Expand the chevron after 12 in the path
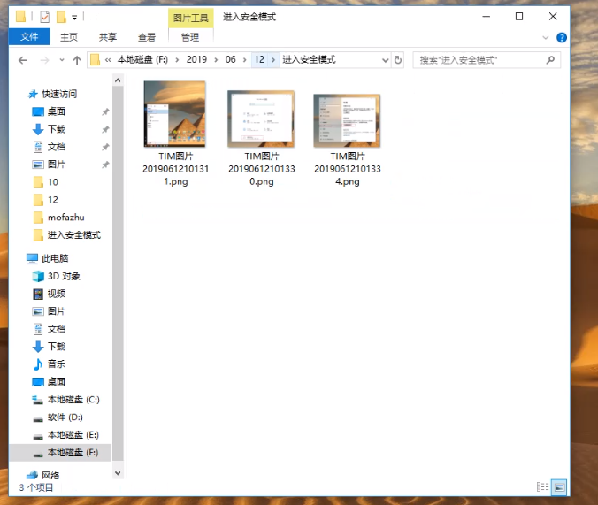 (x=273, y=60)
